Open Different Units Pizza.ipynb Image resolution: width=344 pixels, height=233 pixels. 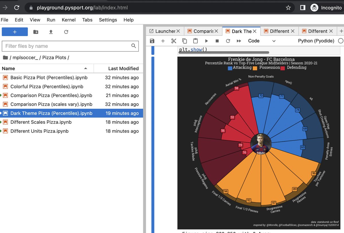(71, 131)
